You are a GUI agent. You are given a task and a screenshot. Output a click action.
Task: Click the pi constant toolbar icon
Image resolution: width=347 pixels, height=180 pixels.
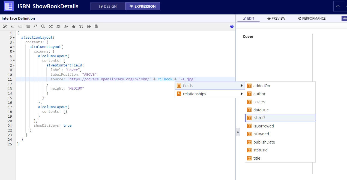(x=81, y=26)
